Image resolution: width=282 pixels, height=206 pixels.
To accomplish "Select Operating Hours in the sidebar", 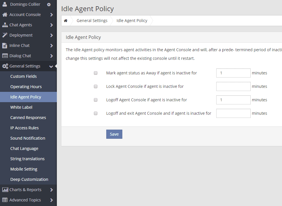I will point(26,86).
